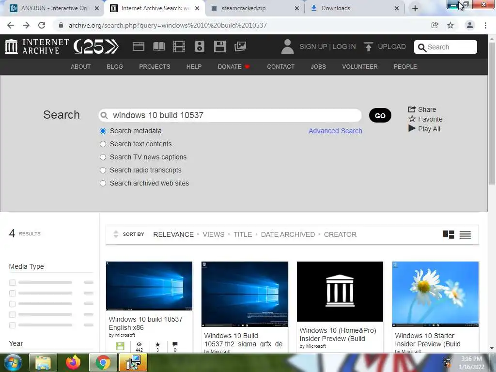This screenshot has height=372, width=496.
Task: Open Windows 10 build 10537 English x86 thumbnail
Action: point(149,286)
